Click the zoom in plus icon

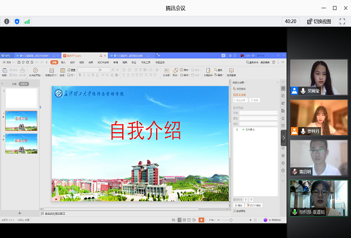[x=250, y=220]
